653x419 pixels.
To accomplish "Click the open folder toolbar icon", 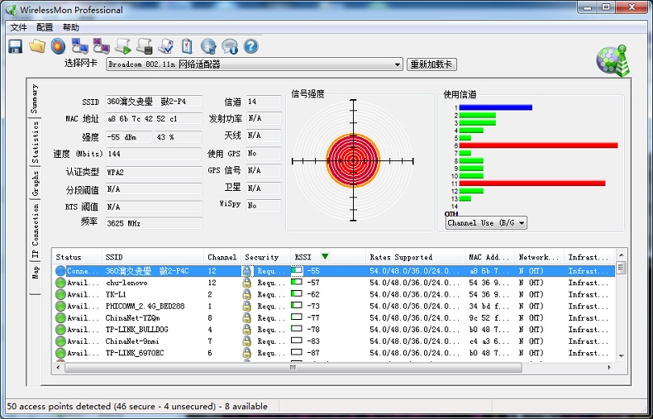I will pos(36,46).
